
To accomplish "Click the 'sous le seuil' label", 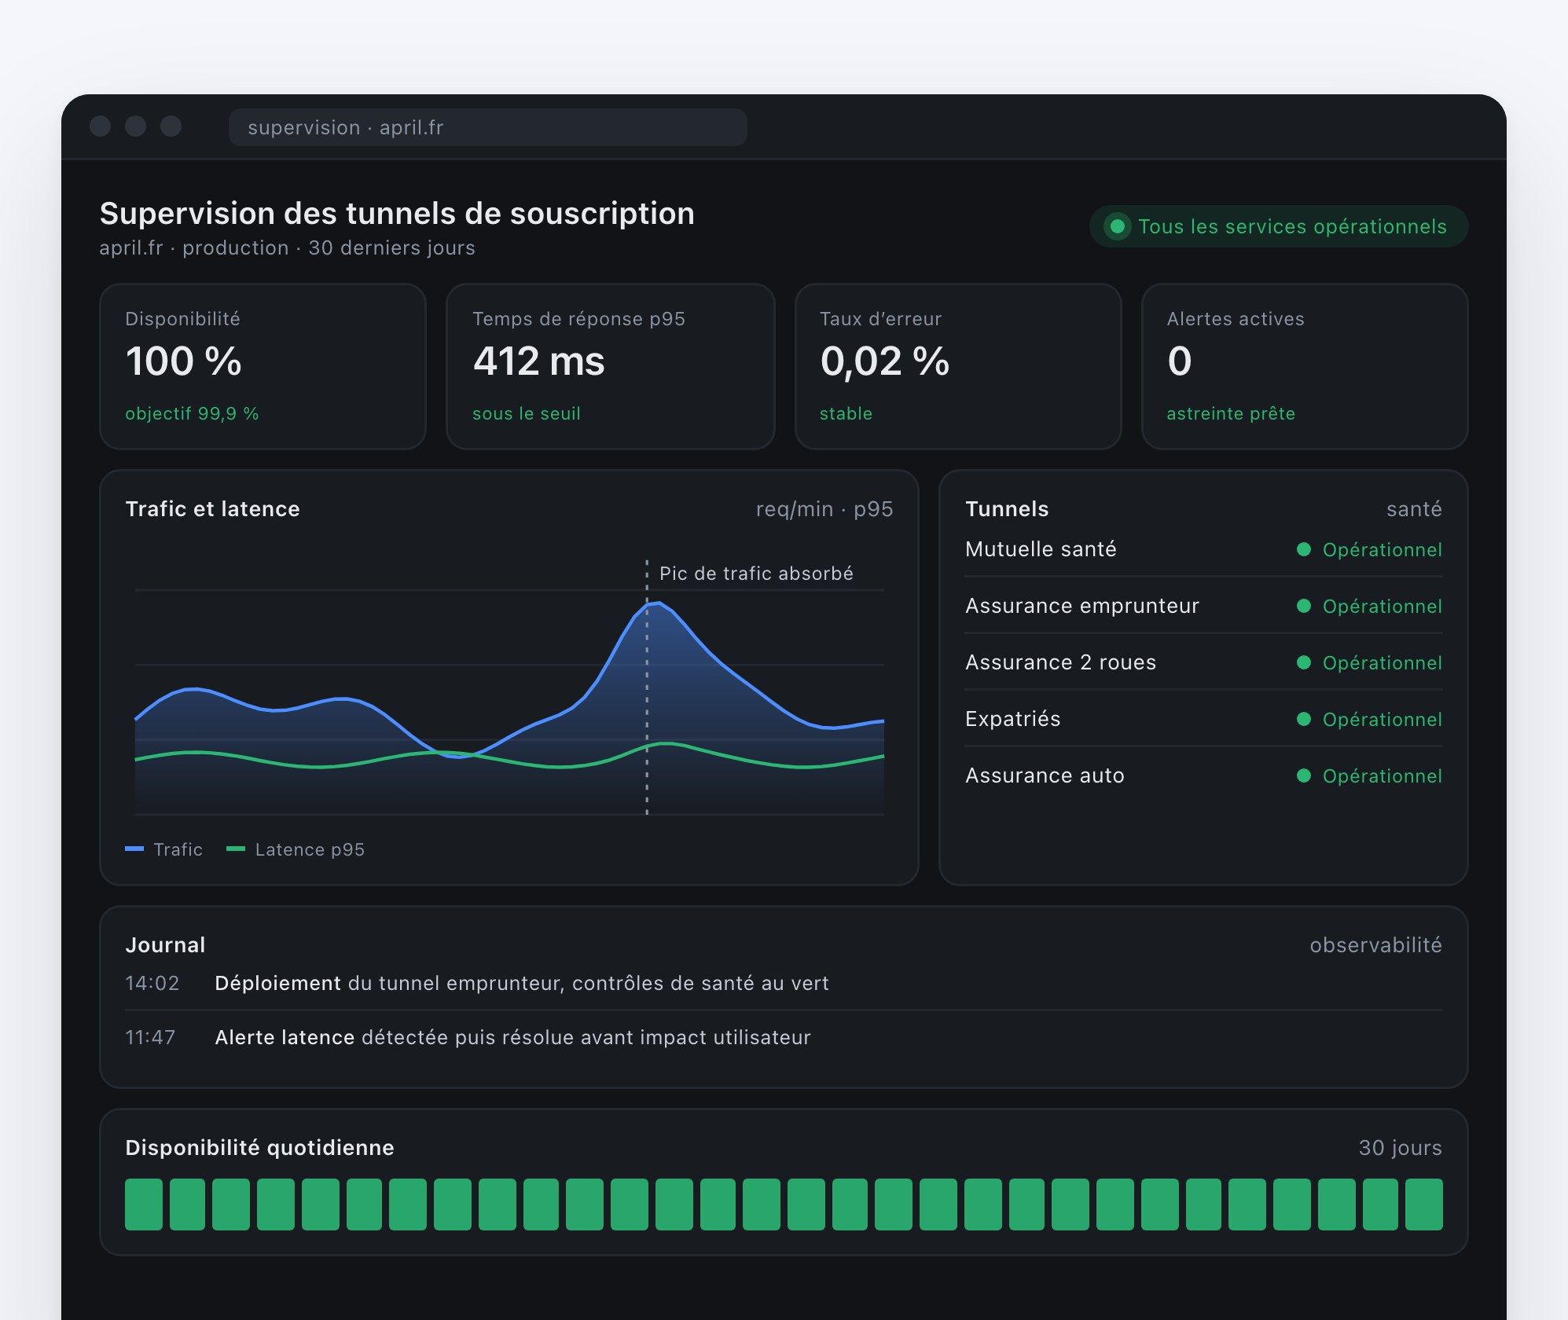I will [526, 413].
